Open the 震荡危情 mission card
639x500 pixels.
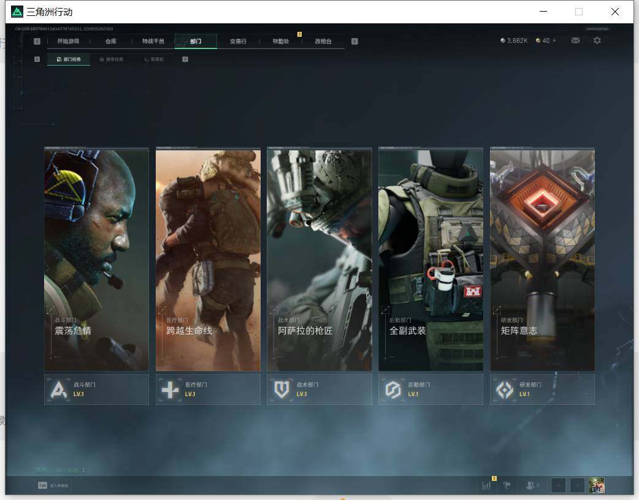coord(96,260)
